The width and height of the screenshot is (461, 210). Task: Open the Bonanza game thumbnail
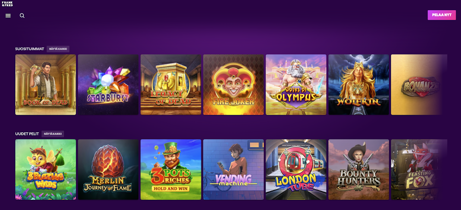(x=419, y=85)
